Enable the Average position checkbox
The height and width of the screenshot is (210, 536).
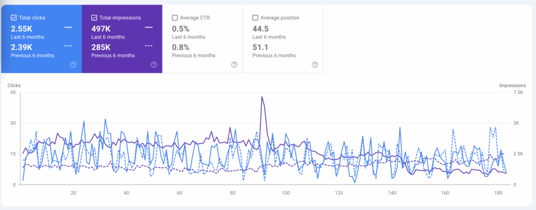click(x=255, y=17)
